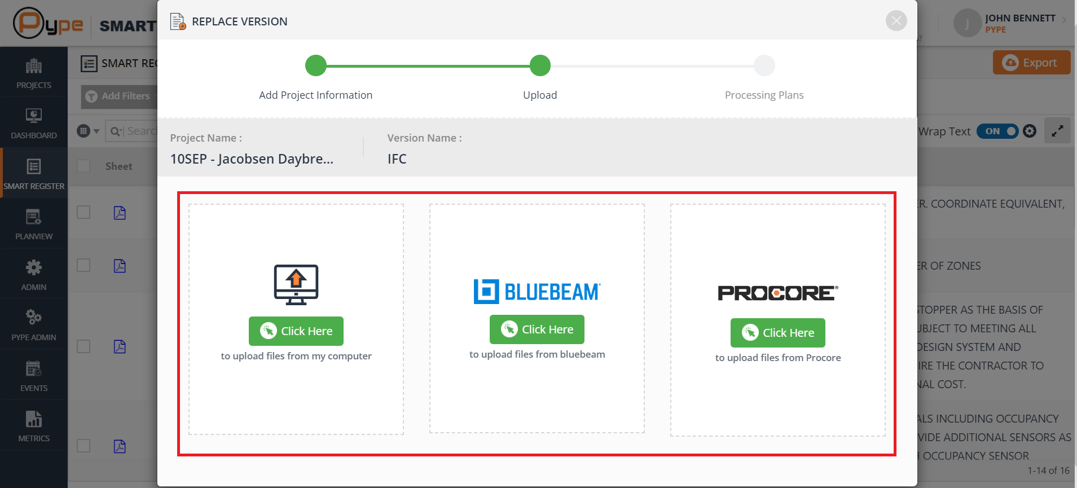Click the Pype logo
1077x488 pixels.
[48, 23]
